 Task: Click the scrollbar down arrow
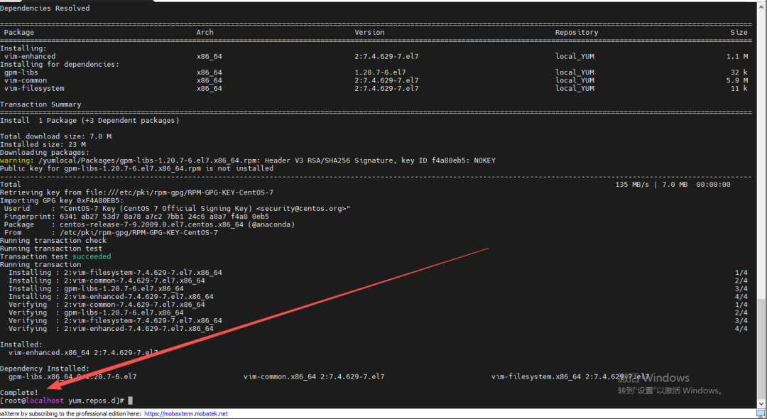tap(761, 403)
